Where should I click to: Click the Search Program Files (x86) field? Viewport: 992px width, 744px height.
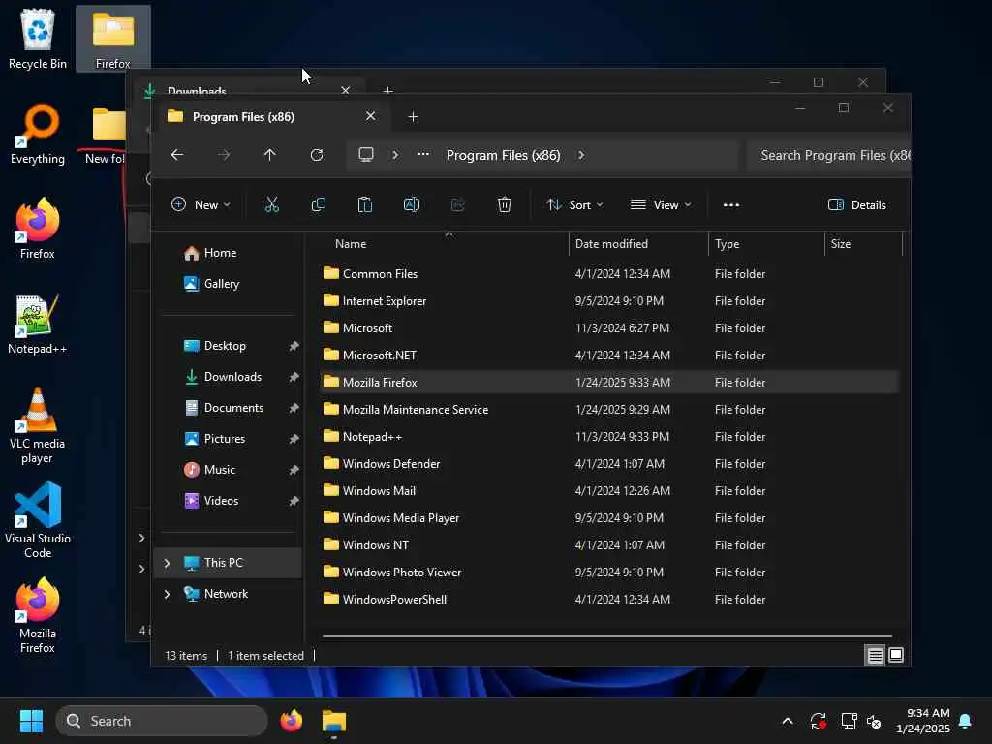829,155
